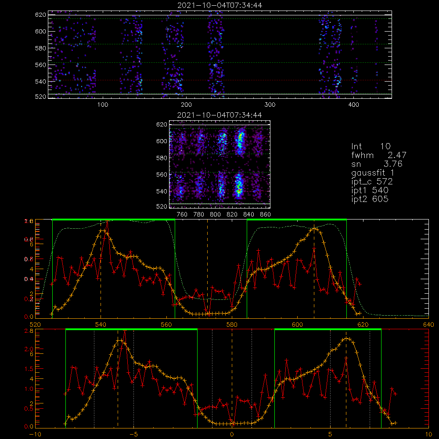Select the 'sn 3.76' annotation text
The image size is (439, 439).
click(x=377, y=164)
